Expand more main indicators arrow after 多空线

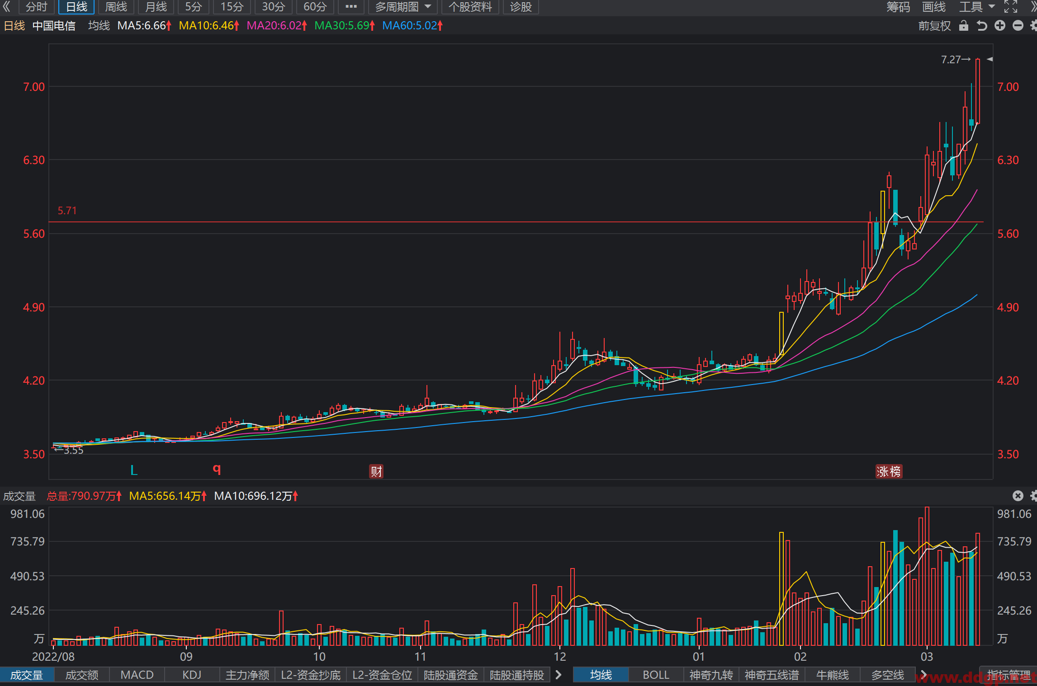(923, 675)
